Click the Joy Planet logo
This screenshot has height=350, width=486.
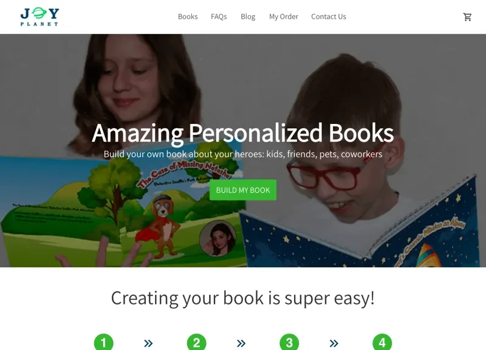point(39,17)
